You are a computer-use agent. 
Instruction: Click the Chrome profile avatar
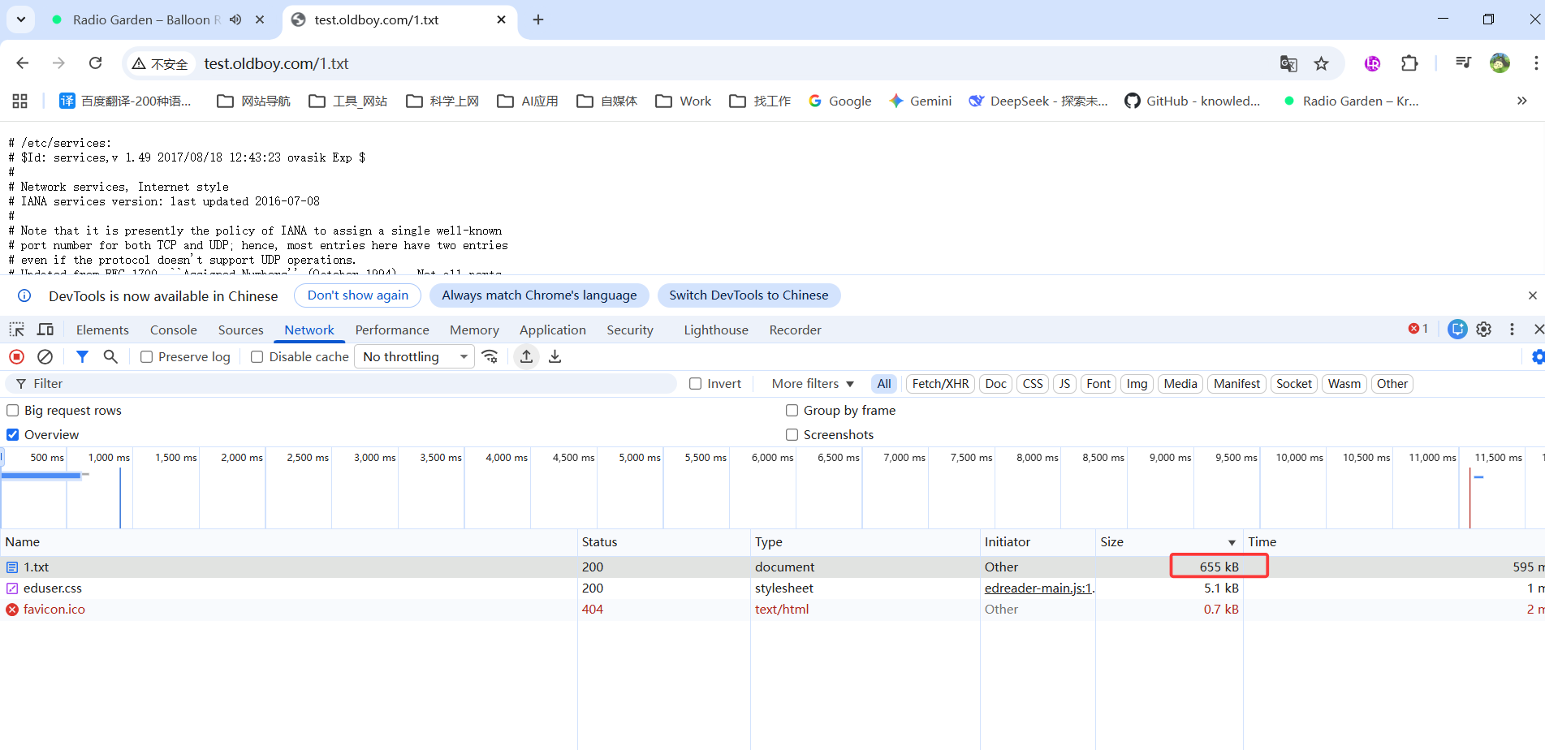1500,62
